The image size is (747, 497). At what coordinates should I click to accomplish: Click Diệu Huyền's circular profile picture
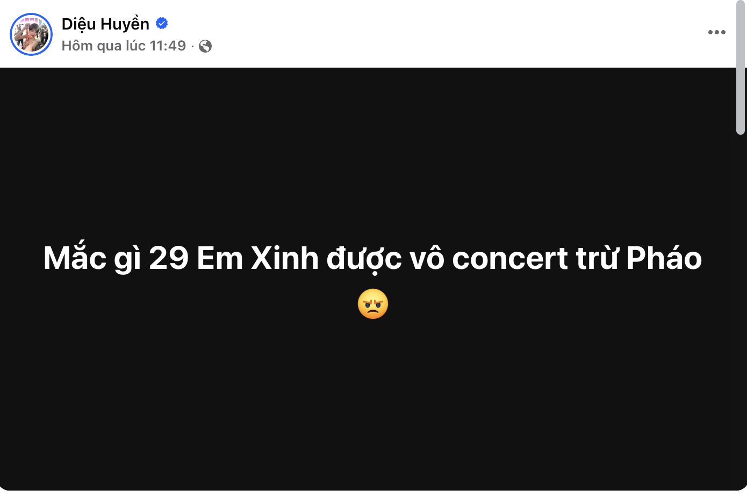[x=31, y=34]
